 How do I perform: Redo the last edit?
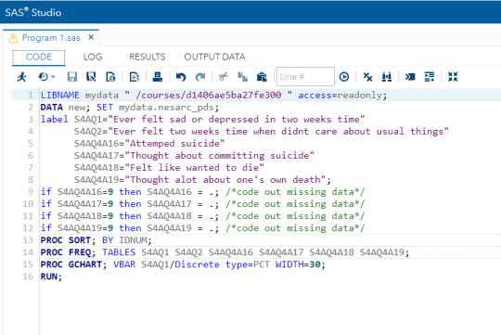200,77
